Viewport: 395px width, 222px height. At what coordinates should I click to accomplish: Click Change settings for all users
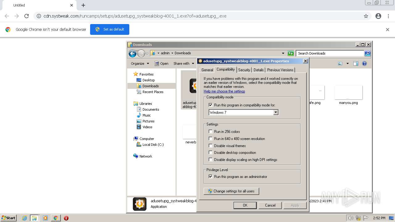[x=231, y=191]
